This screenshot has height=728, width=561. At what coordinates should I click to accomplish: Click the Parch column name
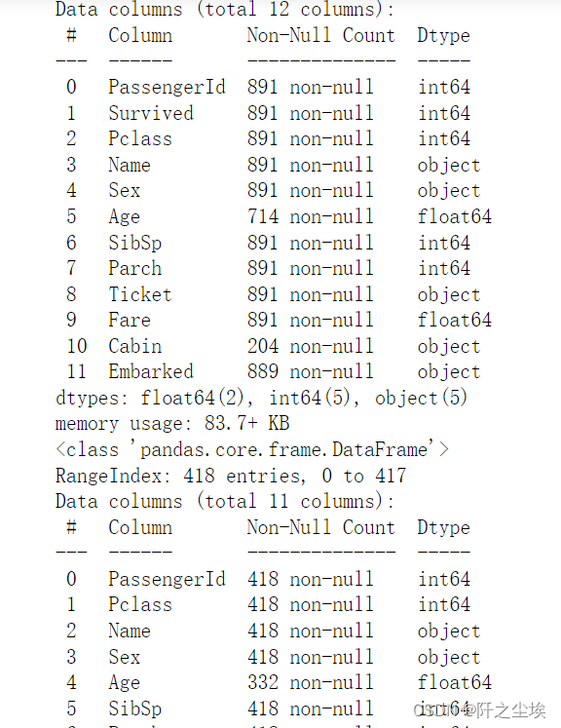click(135, 268)
